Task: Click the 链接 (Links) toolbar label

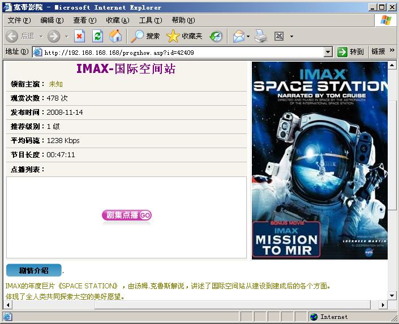Action: pos(378,51)
